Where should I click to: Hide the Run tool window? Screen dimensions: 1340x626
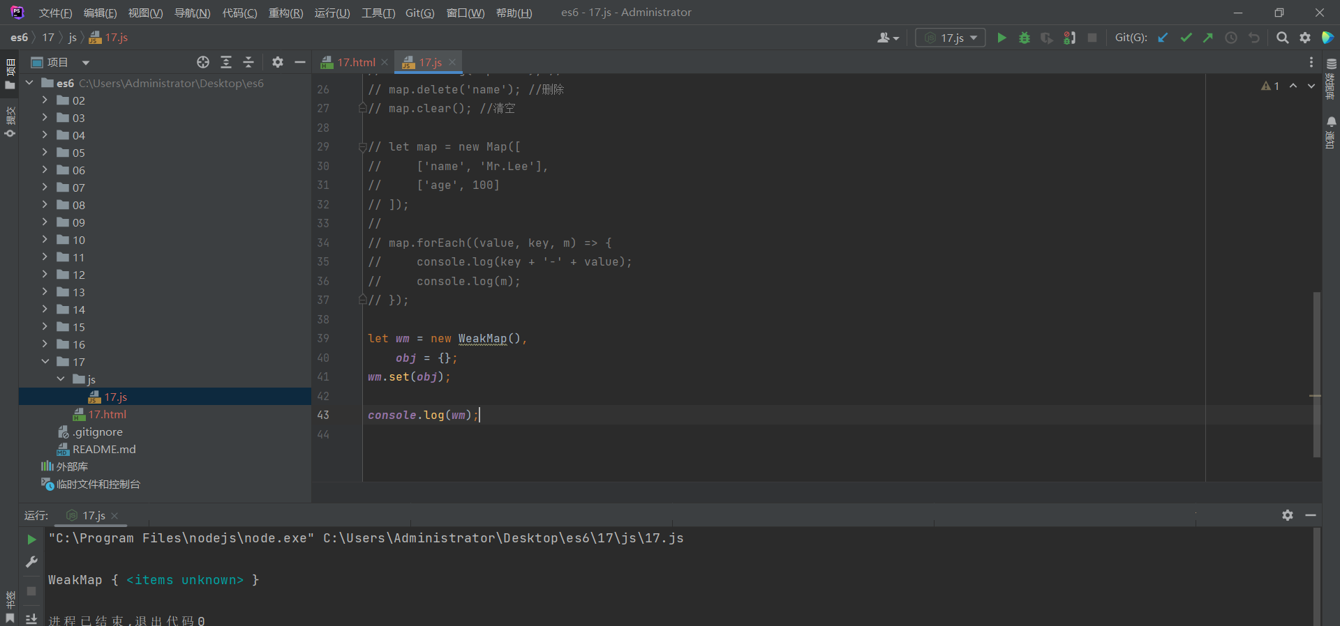coord(1311,515)
